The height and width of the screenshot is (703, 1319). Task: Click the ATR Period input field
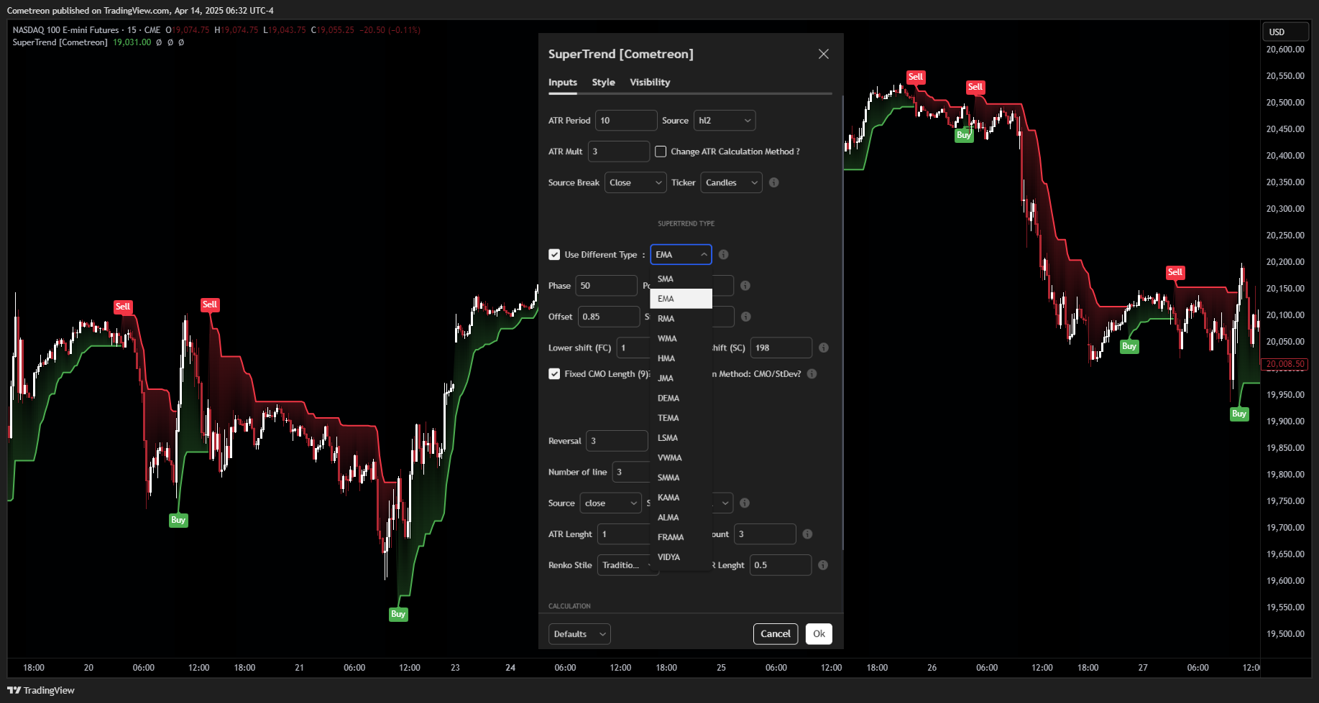[x=626, y=121]
